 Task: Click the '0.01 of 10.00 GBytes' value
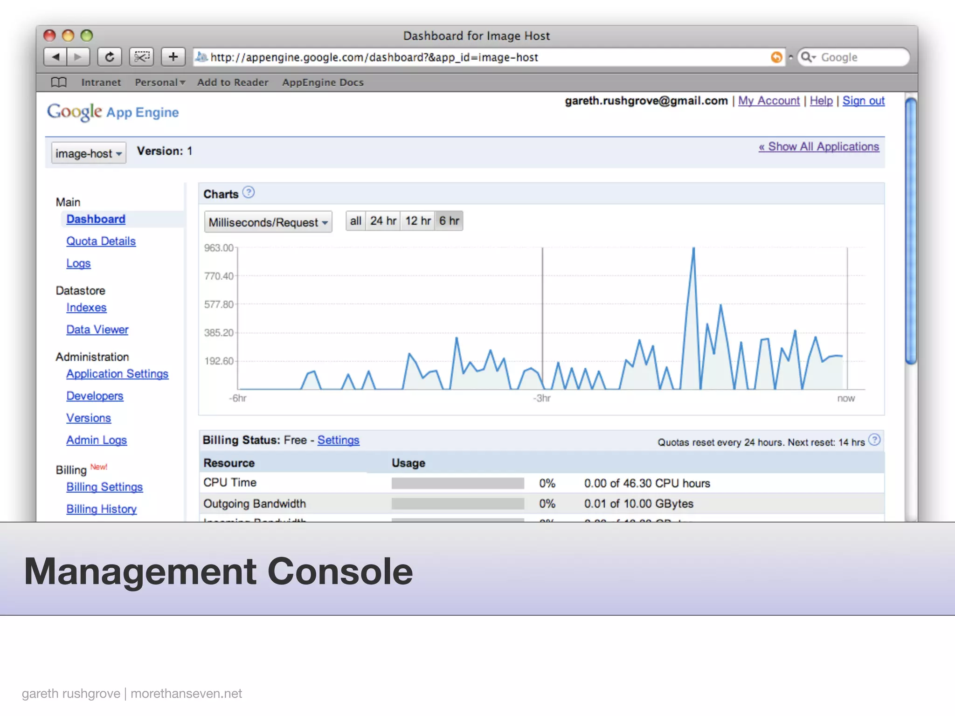639,504
